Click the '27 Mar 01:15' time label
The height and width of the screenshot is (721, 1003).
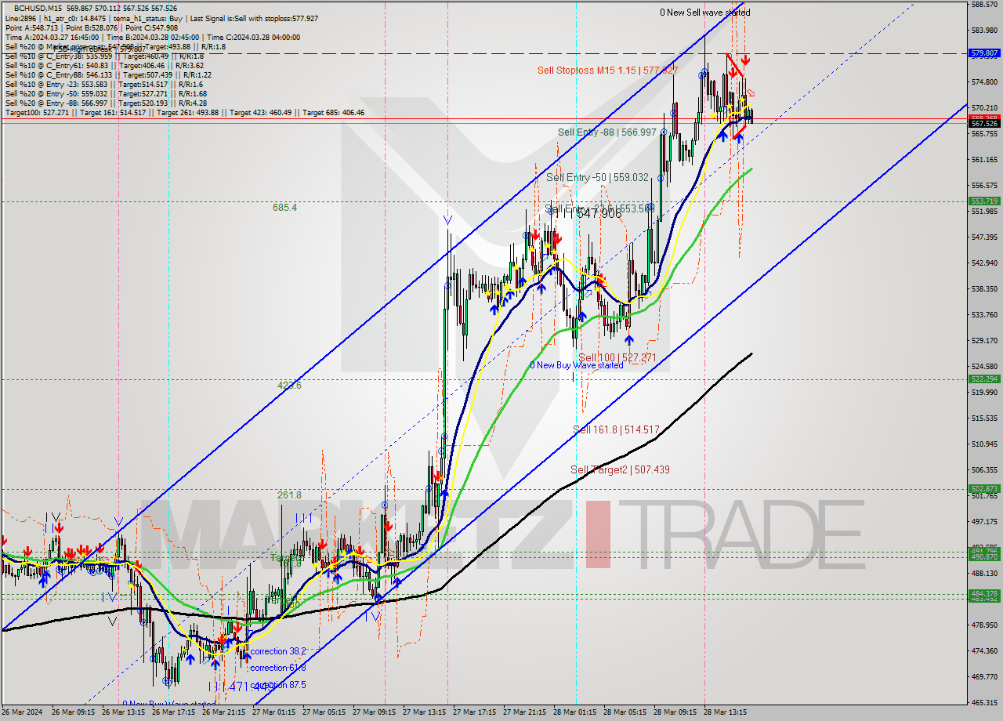(x=272, y=712)
